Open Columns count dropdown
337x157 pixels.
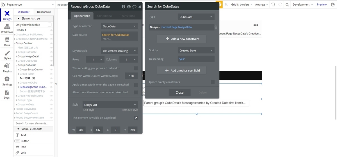click(x=129, y=59)
